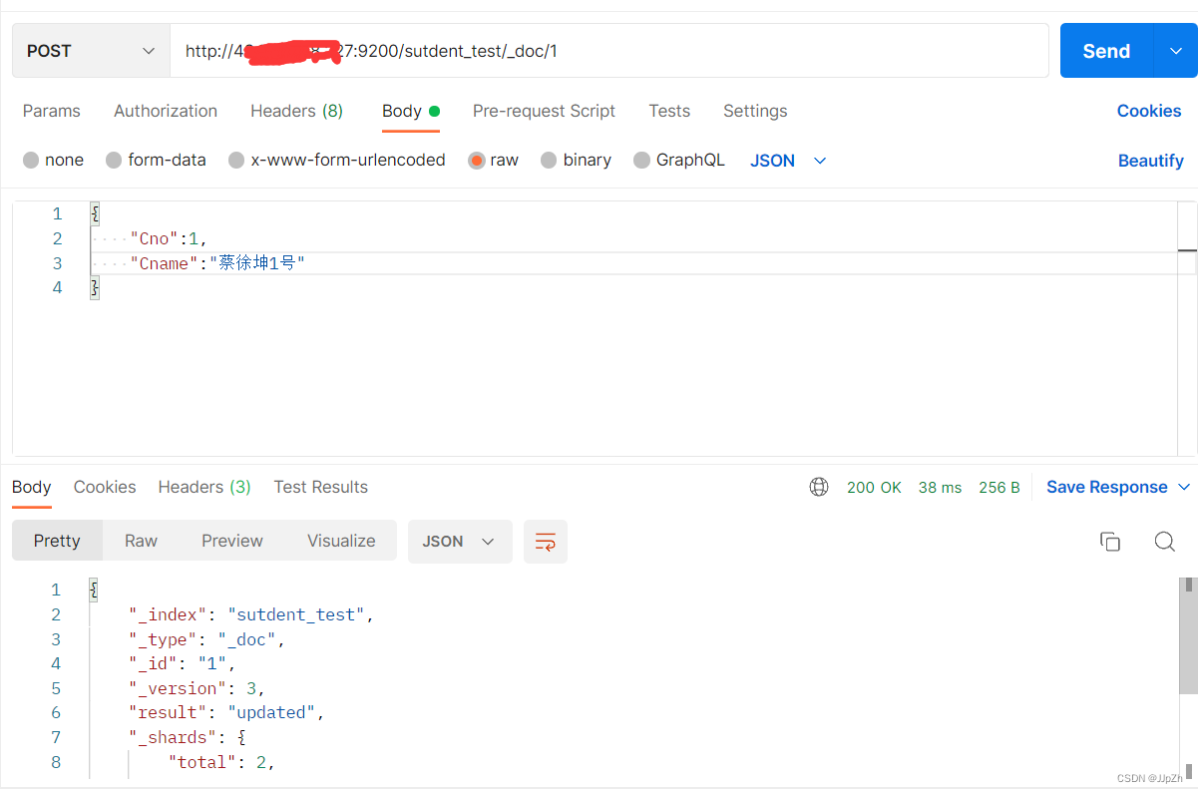The width and height of the screenshot is (1198, 793).
Task: Click the 256 B response size
Action: 999,487
